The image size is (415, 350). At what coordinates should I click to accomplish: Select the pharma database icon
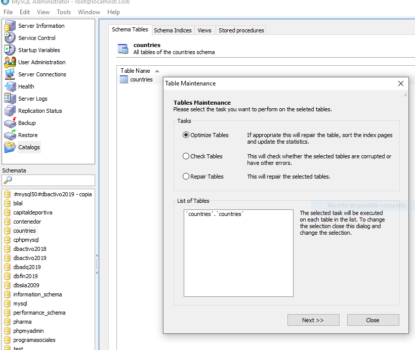(7, 322)
